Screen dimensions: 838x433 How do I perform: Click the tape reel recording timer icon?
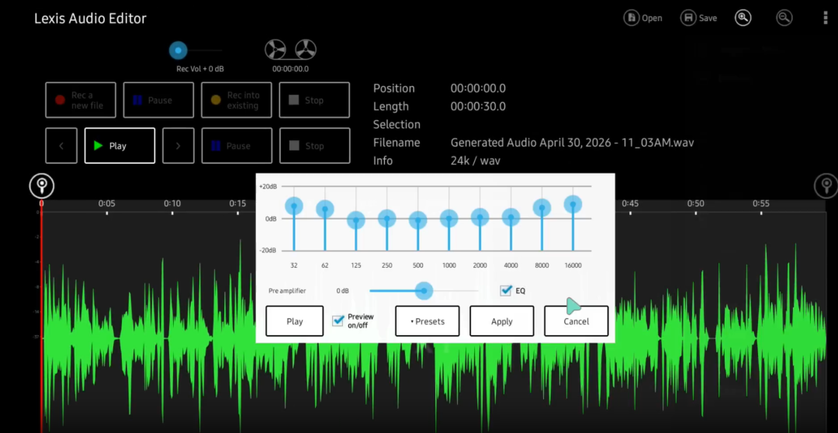pyautogui.click(x=290, y=50)
